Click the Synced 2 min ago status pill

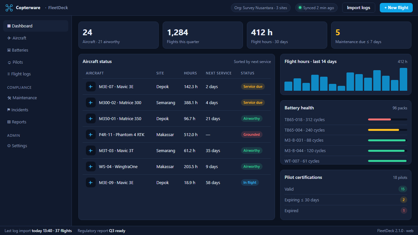(316, 8)
